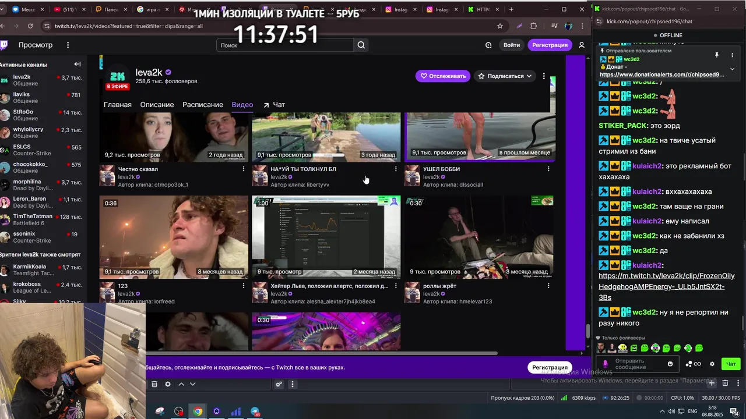Image resolution: width=746 pixels, height=419 pixels.
Task: Open a new browser tab
Action: (511, 9)
